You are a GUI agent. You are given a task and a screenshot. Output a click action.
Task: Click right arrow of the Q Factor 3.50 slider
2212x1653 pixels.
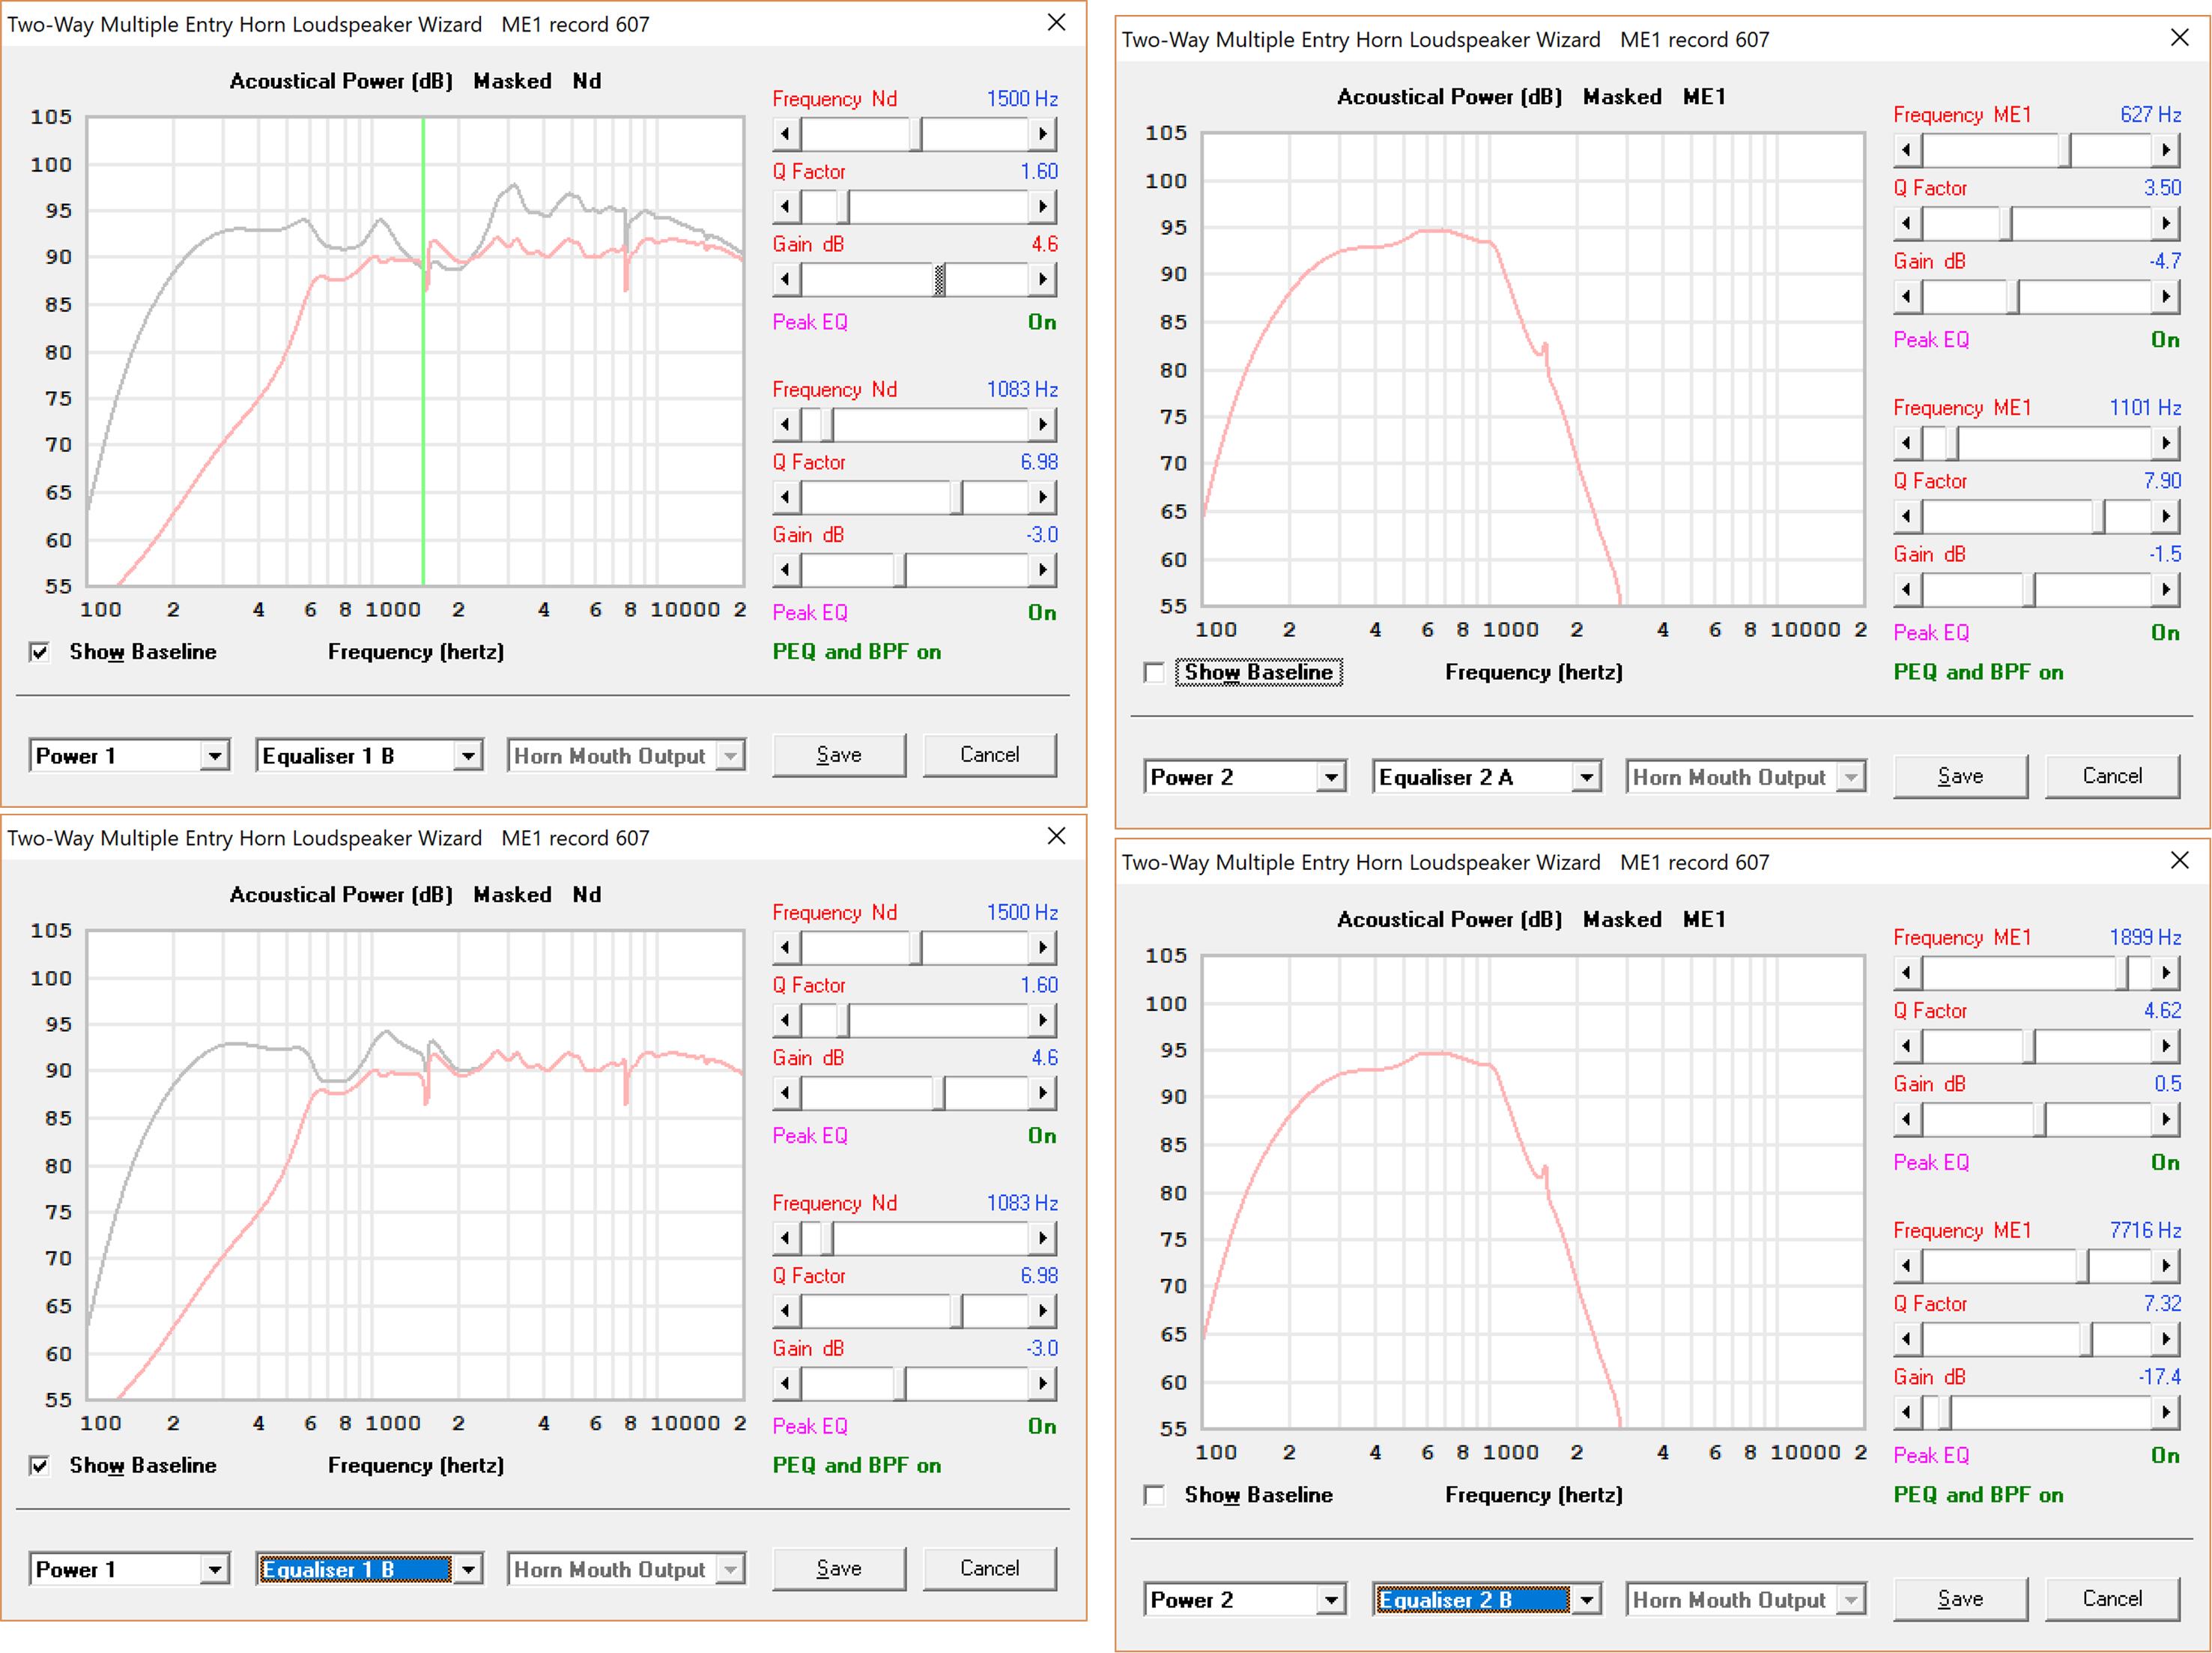coord(2165,224)
